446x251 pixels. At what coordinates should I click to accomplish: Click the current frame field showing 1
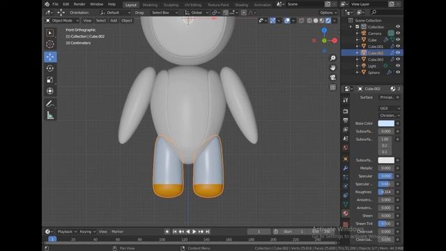click(259, 231)
